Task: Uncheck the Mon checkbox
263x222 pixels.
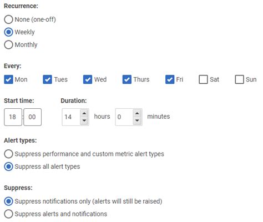Action: click(8, 79)
